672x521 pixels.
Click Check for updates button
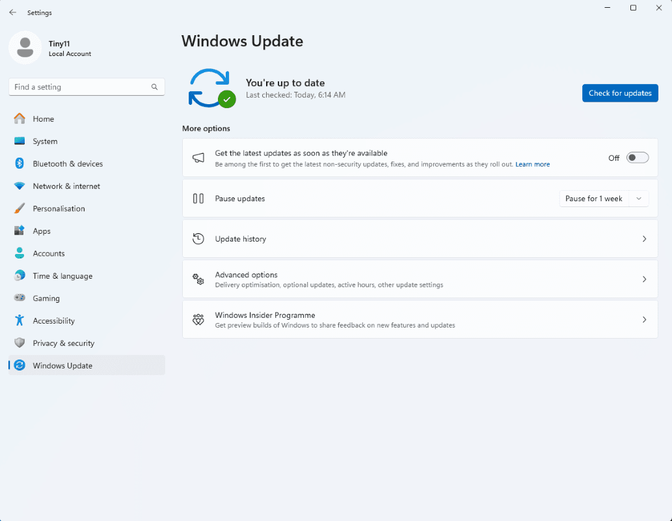[x=620, y=93]
